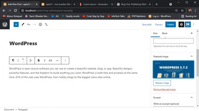
Task: Open browser zoom magnifier icon
Action: [176, 10]
